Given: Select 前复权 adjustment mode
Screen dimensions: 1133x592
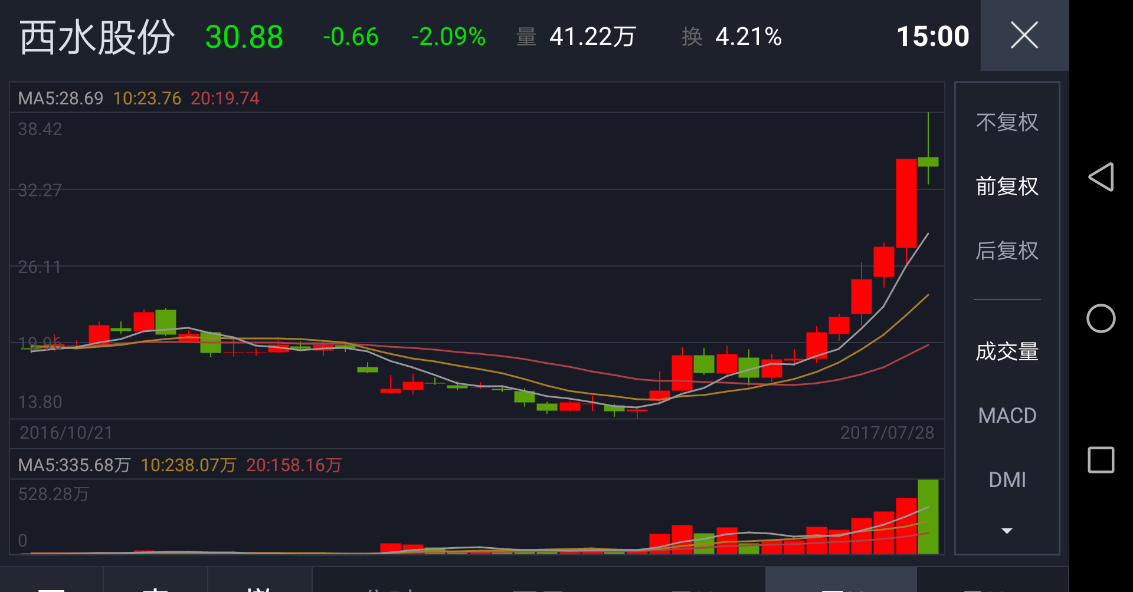Looking at the screenshot, I should (x=1007, y=186).
